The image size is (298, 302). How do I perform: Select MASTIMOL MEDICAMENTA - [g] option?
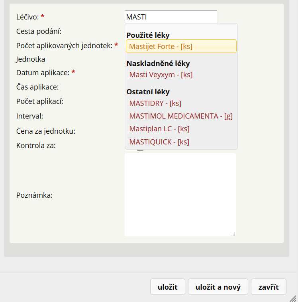point(181,116)
